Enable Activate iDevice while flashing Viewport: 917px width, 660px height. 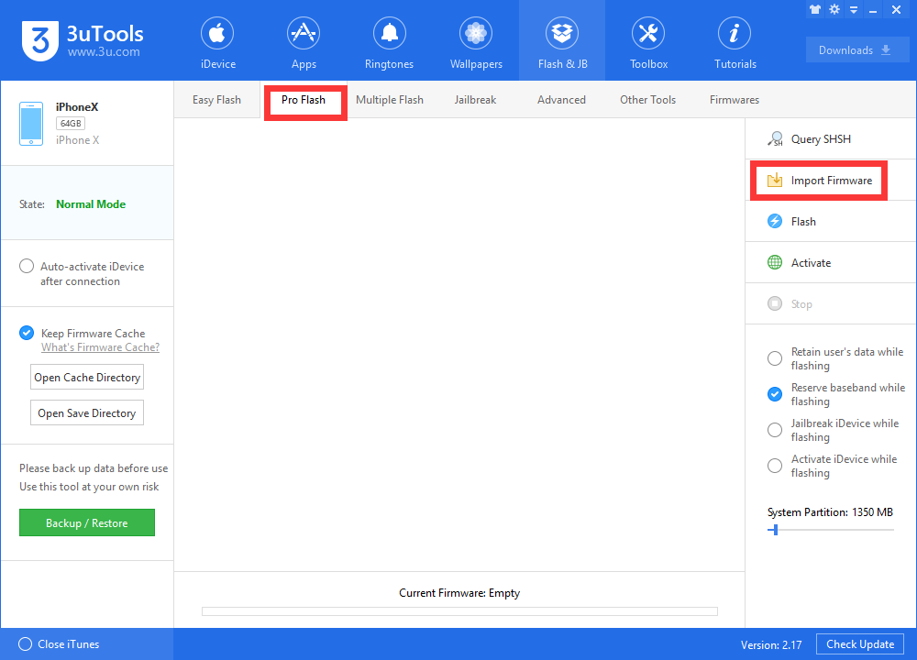[x=775, y=466]
